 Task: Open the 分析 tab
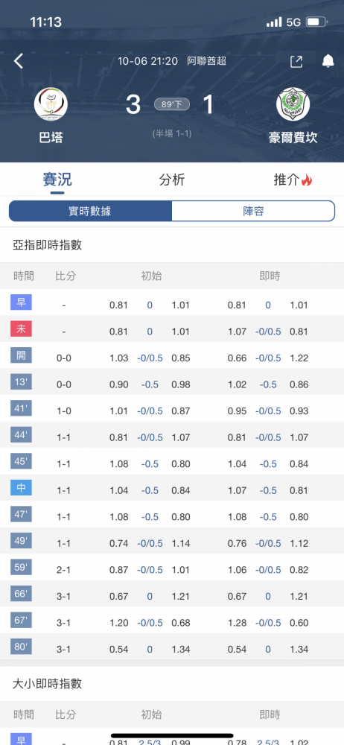pyautogui.click(x=172, y=180)
